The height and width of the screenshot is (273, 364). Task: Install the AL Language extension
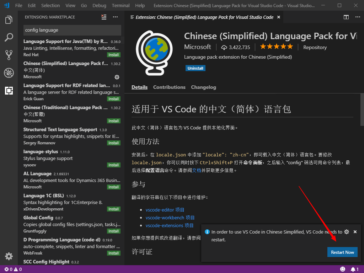pyautogui.click(x=113, y=187)
